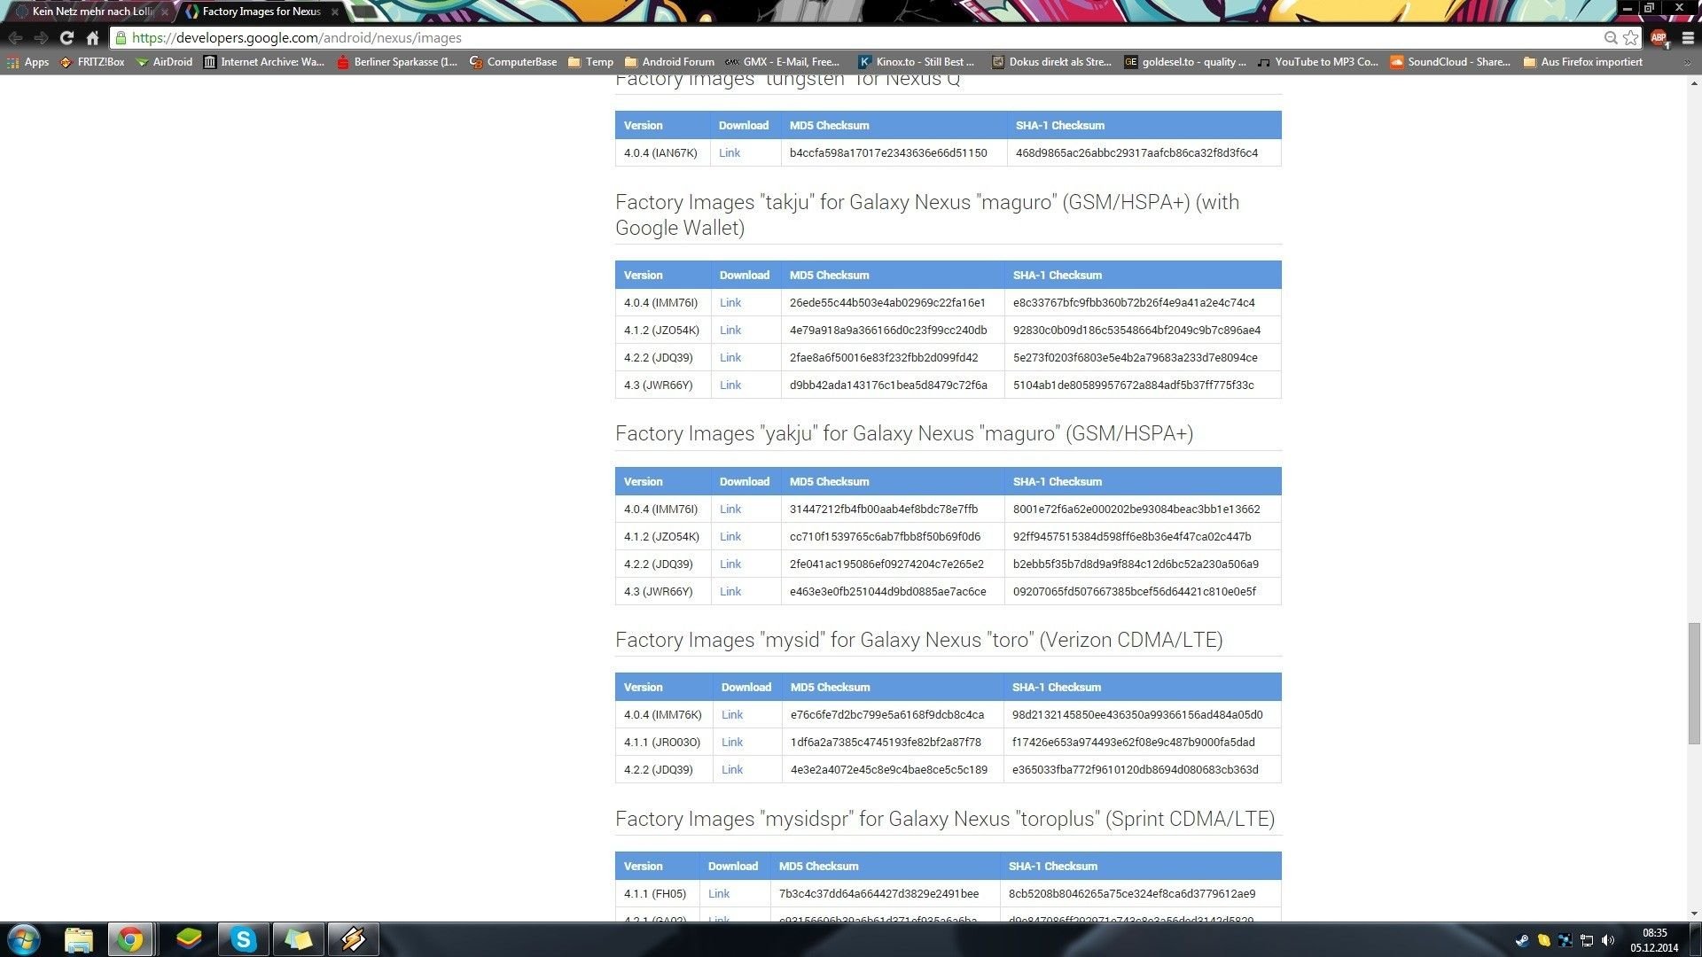Viewport: 1702px width, 957px height.
Task: Open the SoundCloud bookmark
Action: tap(1450, 62)
